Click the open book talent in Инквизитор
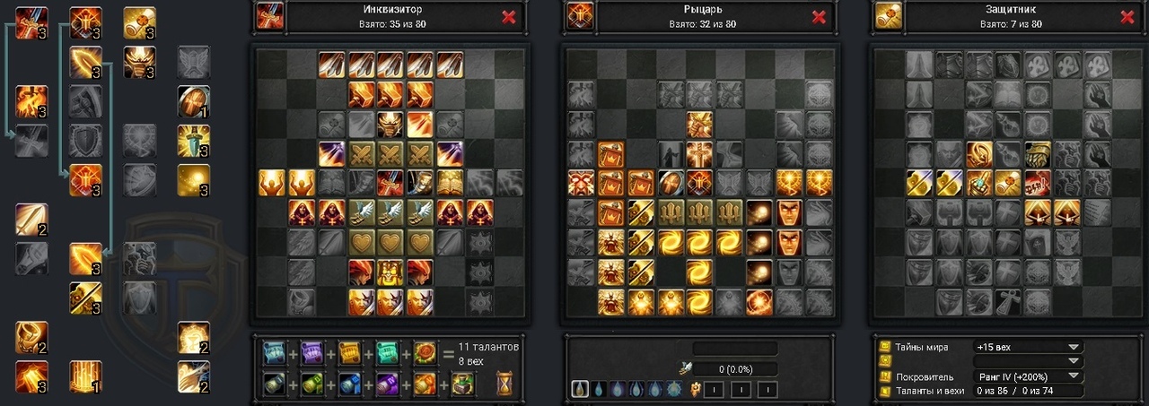The height and width of the screenshot is (406, 1149). coord(451,183)
